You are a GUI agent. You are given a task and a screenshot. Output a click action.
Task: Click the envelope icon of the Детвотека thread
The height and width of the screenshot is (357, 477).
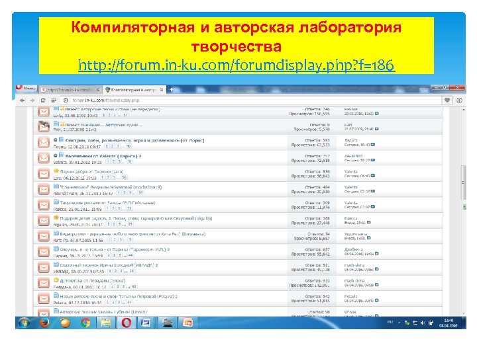point(44,283)
